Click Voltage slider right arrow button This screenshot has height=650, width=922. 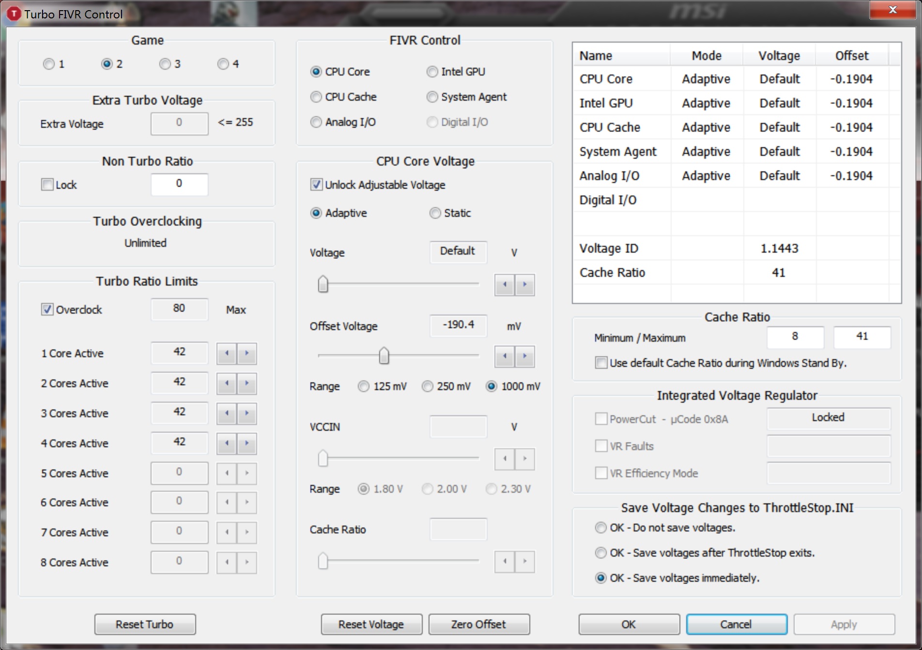click(524, 285)
